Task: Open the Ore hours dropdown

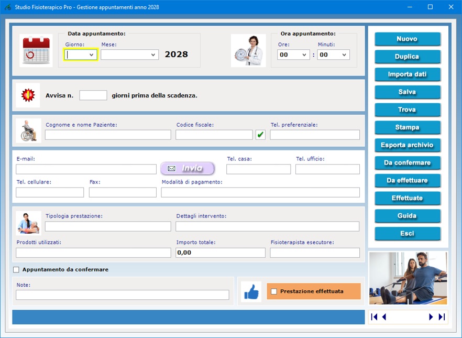Action: pyautogui.click(x=304, y=55)
